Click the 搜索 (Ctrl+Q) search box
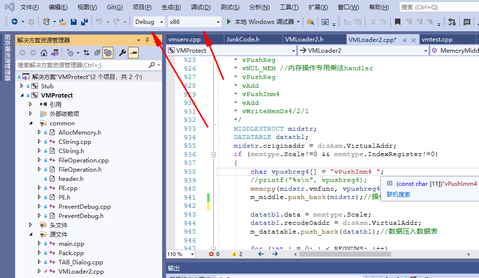This screenshot has height=278, width=479. coord(438,7)
